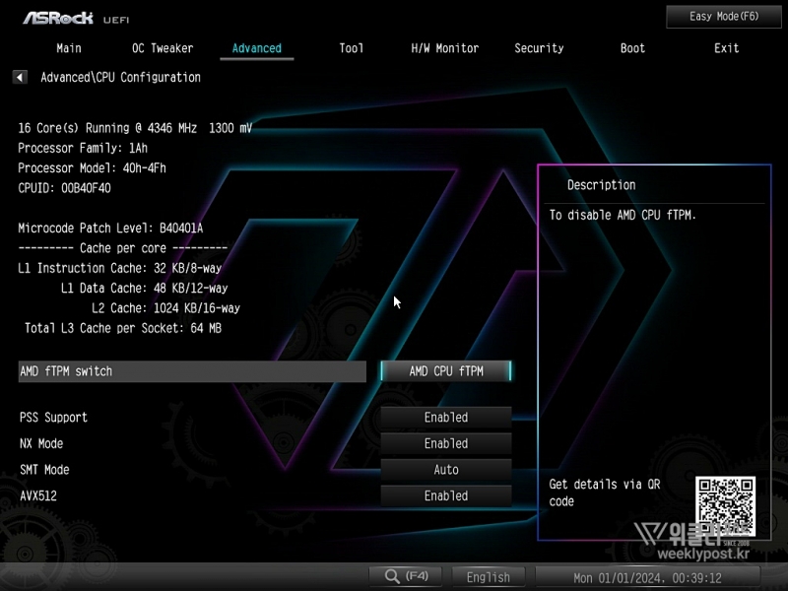The height and width of the screenshot is (591, 788).
Task: Click the English language button
Action: click(x=489, y=577)
